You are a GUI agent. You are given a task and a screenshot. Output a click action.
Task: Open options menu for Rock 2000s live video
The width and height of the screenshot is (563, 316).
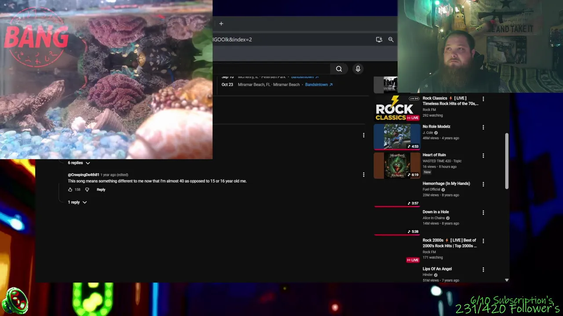click(483, 241)
